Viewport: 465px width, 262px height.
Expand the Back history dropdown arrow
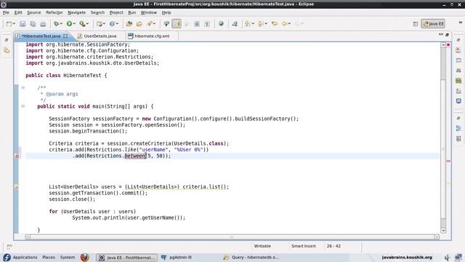(289, 24)
